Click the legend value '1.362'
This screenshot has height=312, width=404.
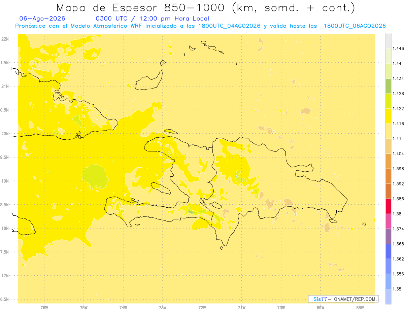click(x=399, y=259)
